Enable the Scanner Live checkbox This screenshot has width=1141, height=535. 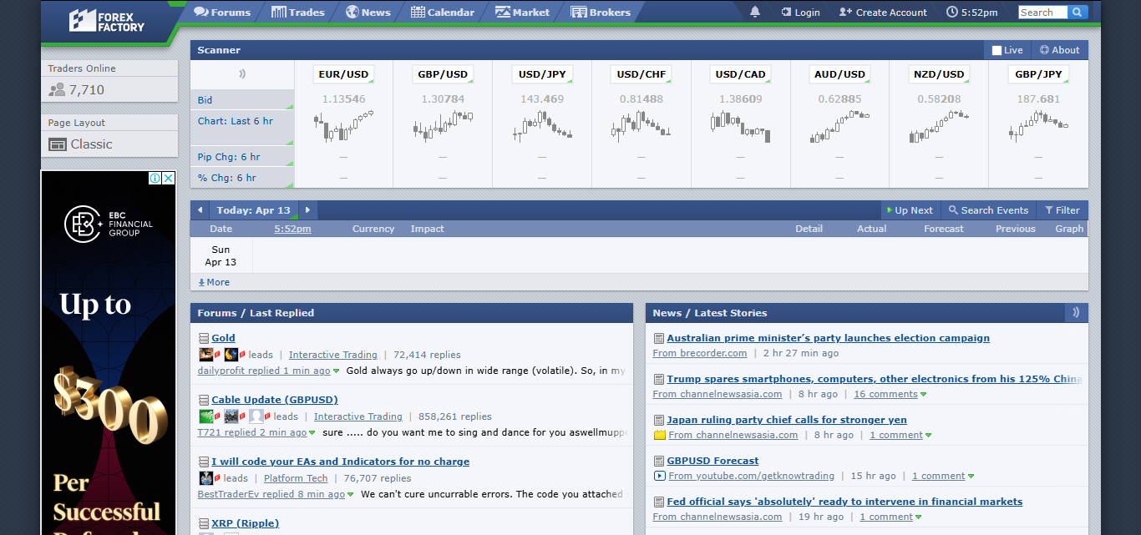click(996, 50)
